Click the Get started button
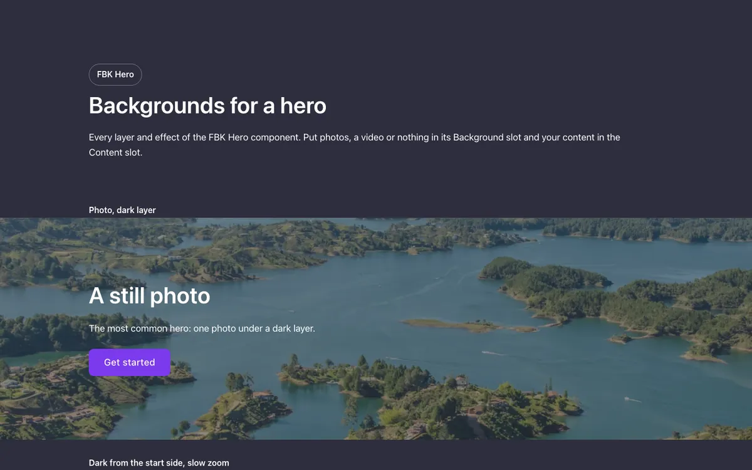 click(x=130, y=362)
